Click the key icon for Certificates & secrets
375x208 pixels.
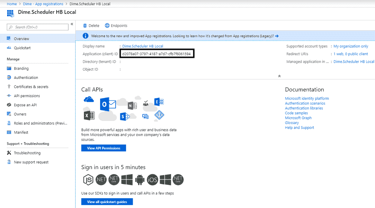tap(9, 86)
